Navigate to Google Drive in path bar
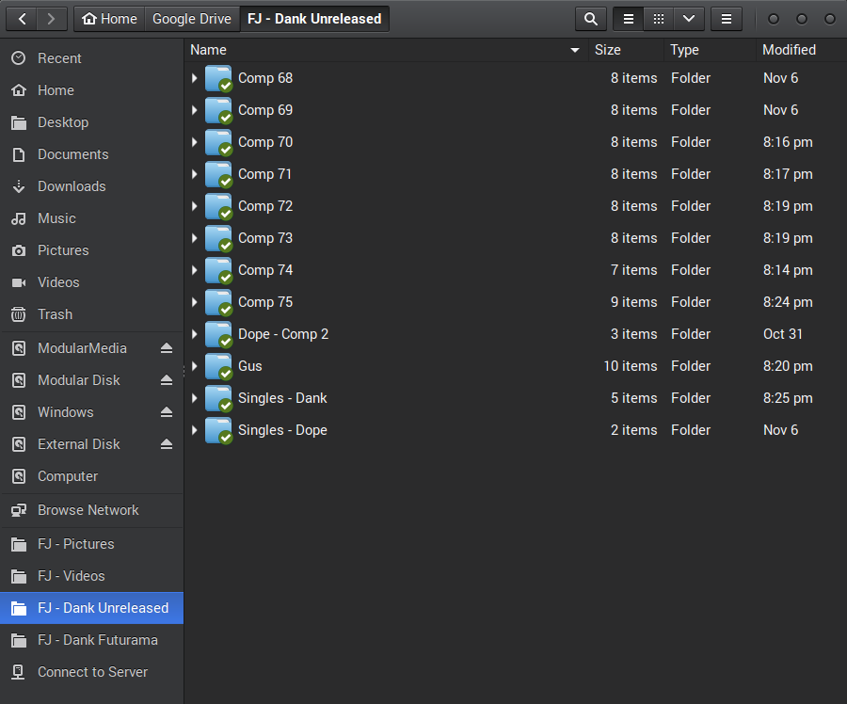 (192, 19)
